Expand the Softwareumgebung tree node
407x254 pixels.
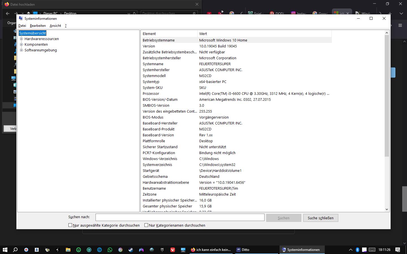coord(21,50)
